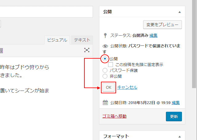The image size is (197, 140).
Task: Click the text 昨年はブドウ狩りから in editor
Action: pyautogui.click(x=25, y=67)
